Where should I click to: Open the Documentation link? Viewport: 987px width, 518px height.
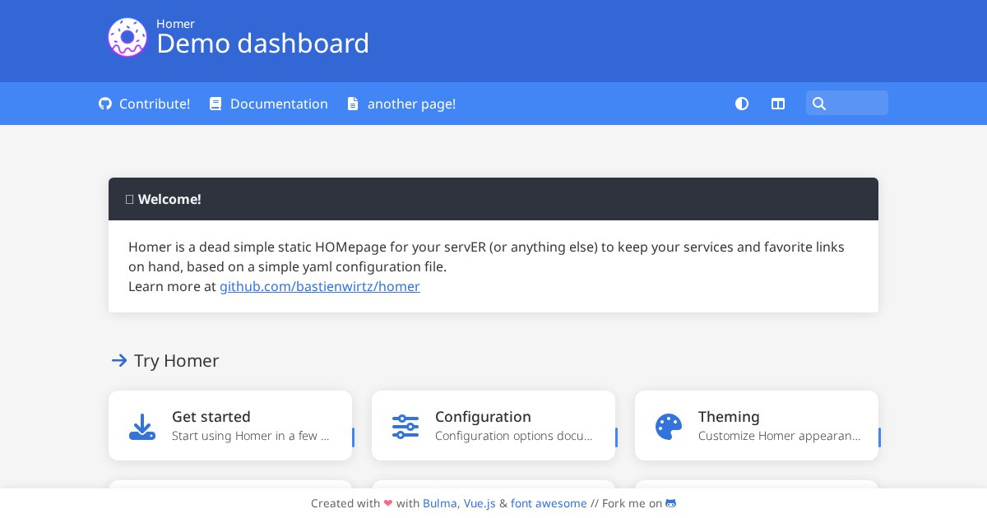click(x=279, y=104)
